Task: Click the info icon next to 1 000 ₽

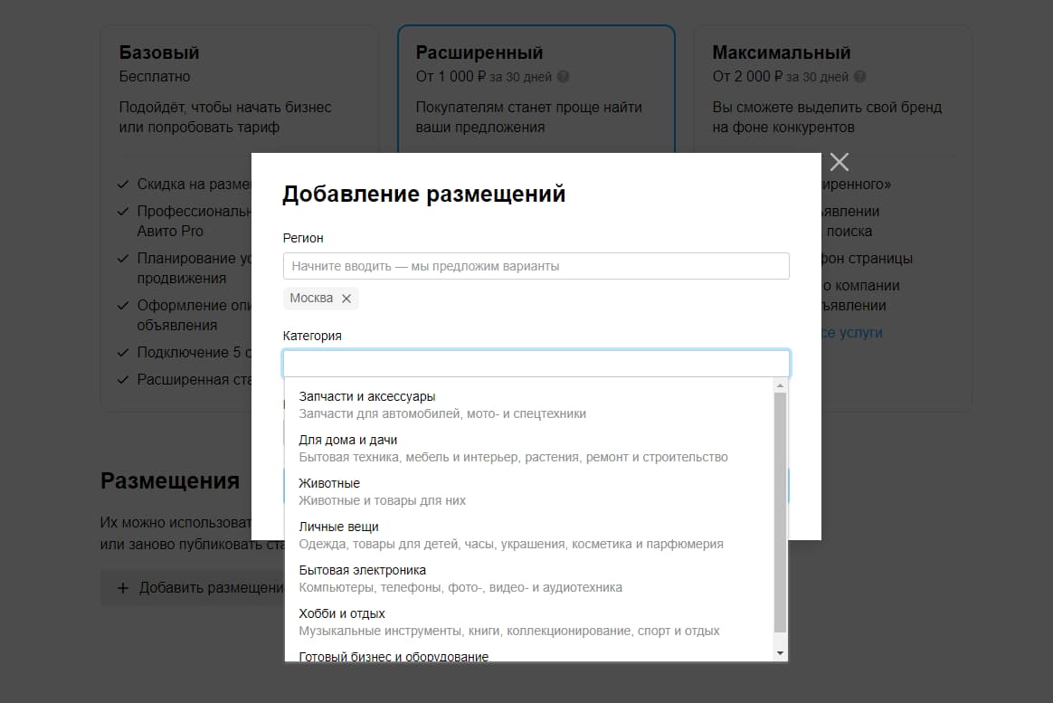Action: pyautogui.click(x=563, y=77)
